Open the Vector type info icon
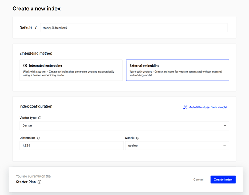This screenshot has width=249, height=195. (x=40, y=118)
